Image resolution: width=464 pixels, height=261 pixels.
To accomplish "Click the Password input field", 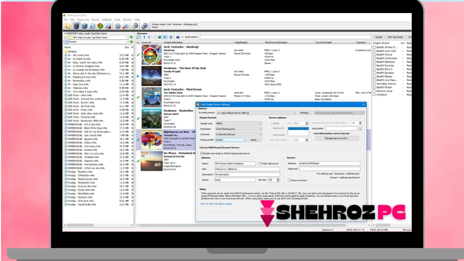I will coord(330,169).
